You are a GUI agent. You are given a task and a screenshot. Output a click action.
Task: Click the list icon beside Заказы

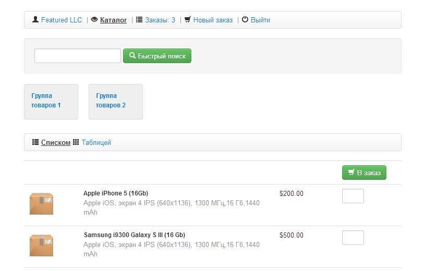(139, 20)
